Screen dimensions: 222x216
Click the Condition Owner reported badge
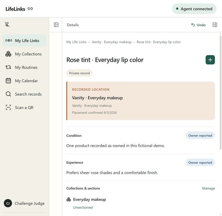[200, 136]
